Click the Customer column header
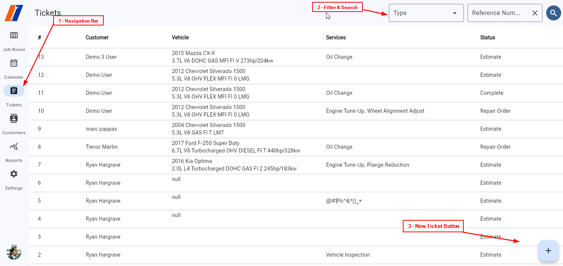This screenshot has height=266, width=563. point(97,37)
